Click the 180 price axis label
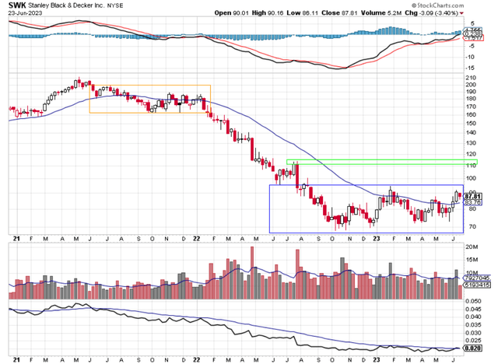This screenshot has height=364, width=498. point(472,99)
